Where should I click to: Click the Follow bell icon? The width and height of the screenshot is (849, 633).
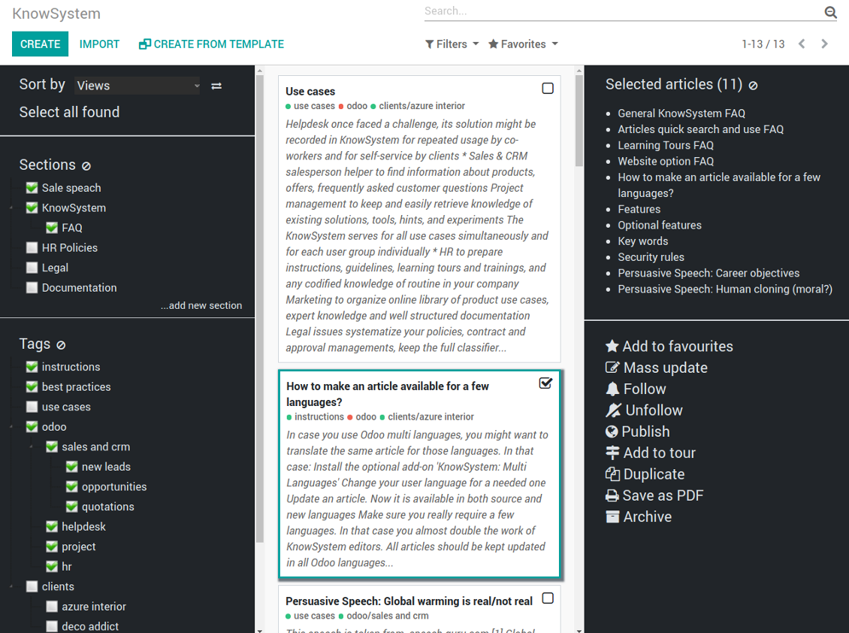(x=612, y=389)
